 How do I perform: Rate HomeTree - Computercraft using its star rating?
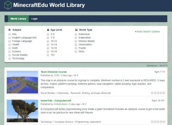[158, 122]
